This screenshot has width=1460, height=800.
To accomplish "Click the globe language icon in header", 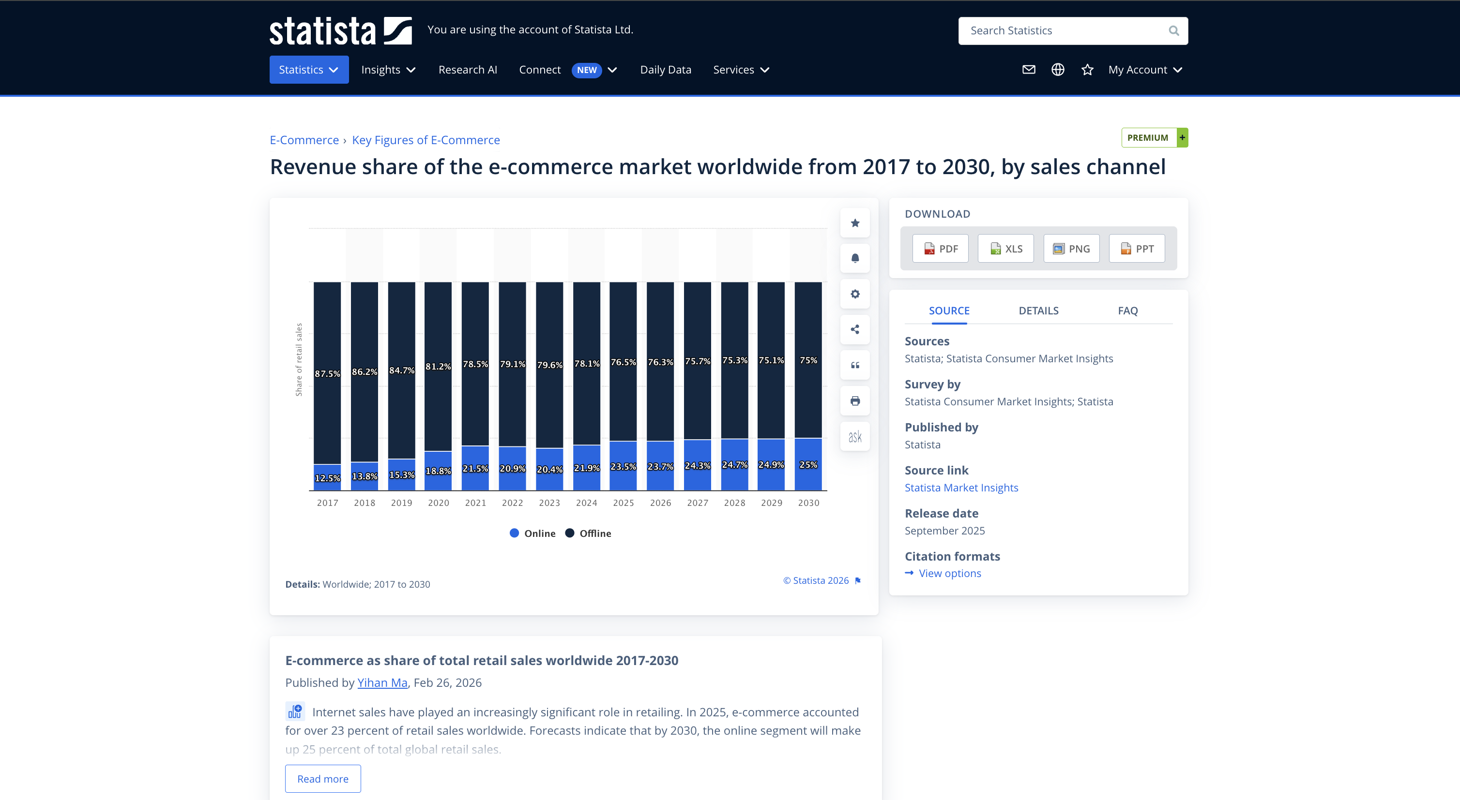I will point(1058,70).
